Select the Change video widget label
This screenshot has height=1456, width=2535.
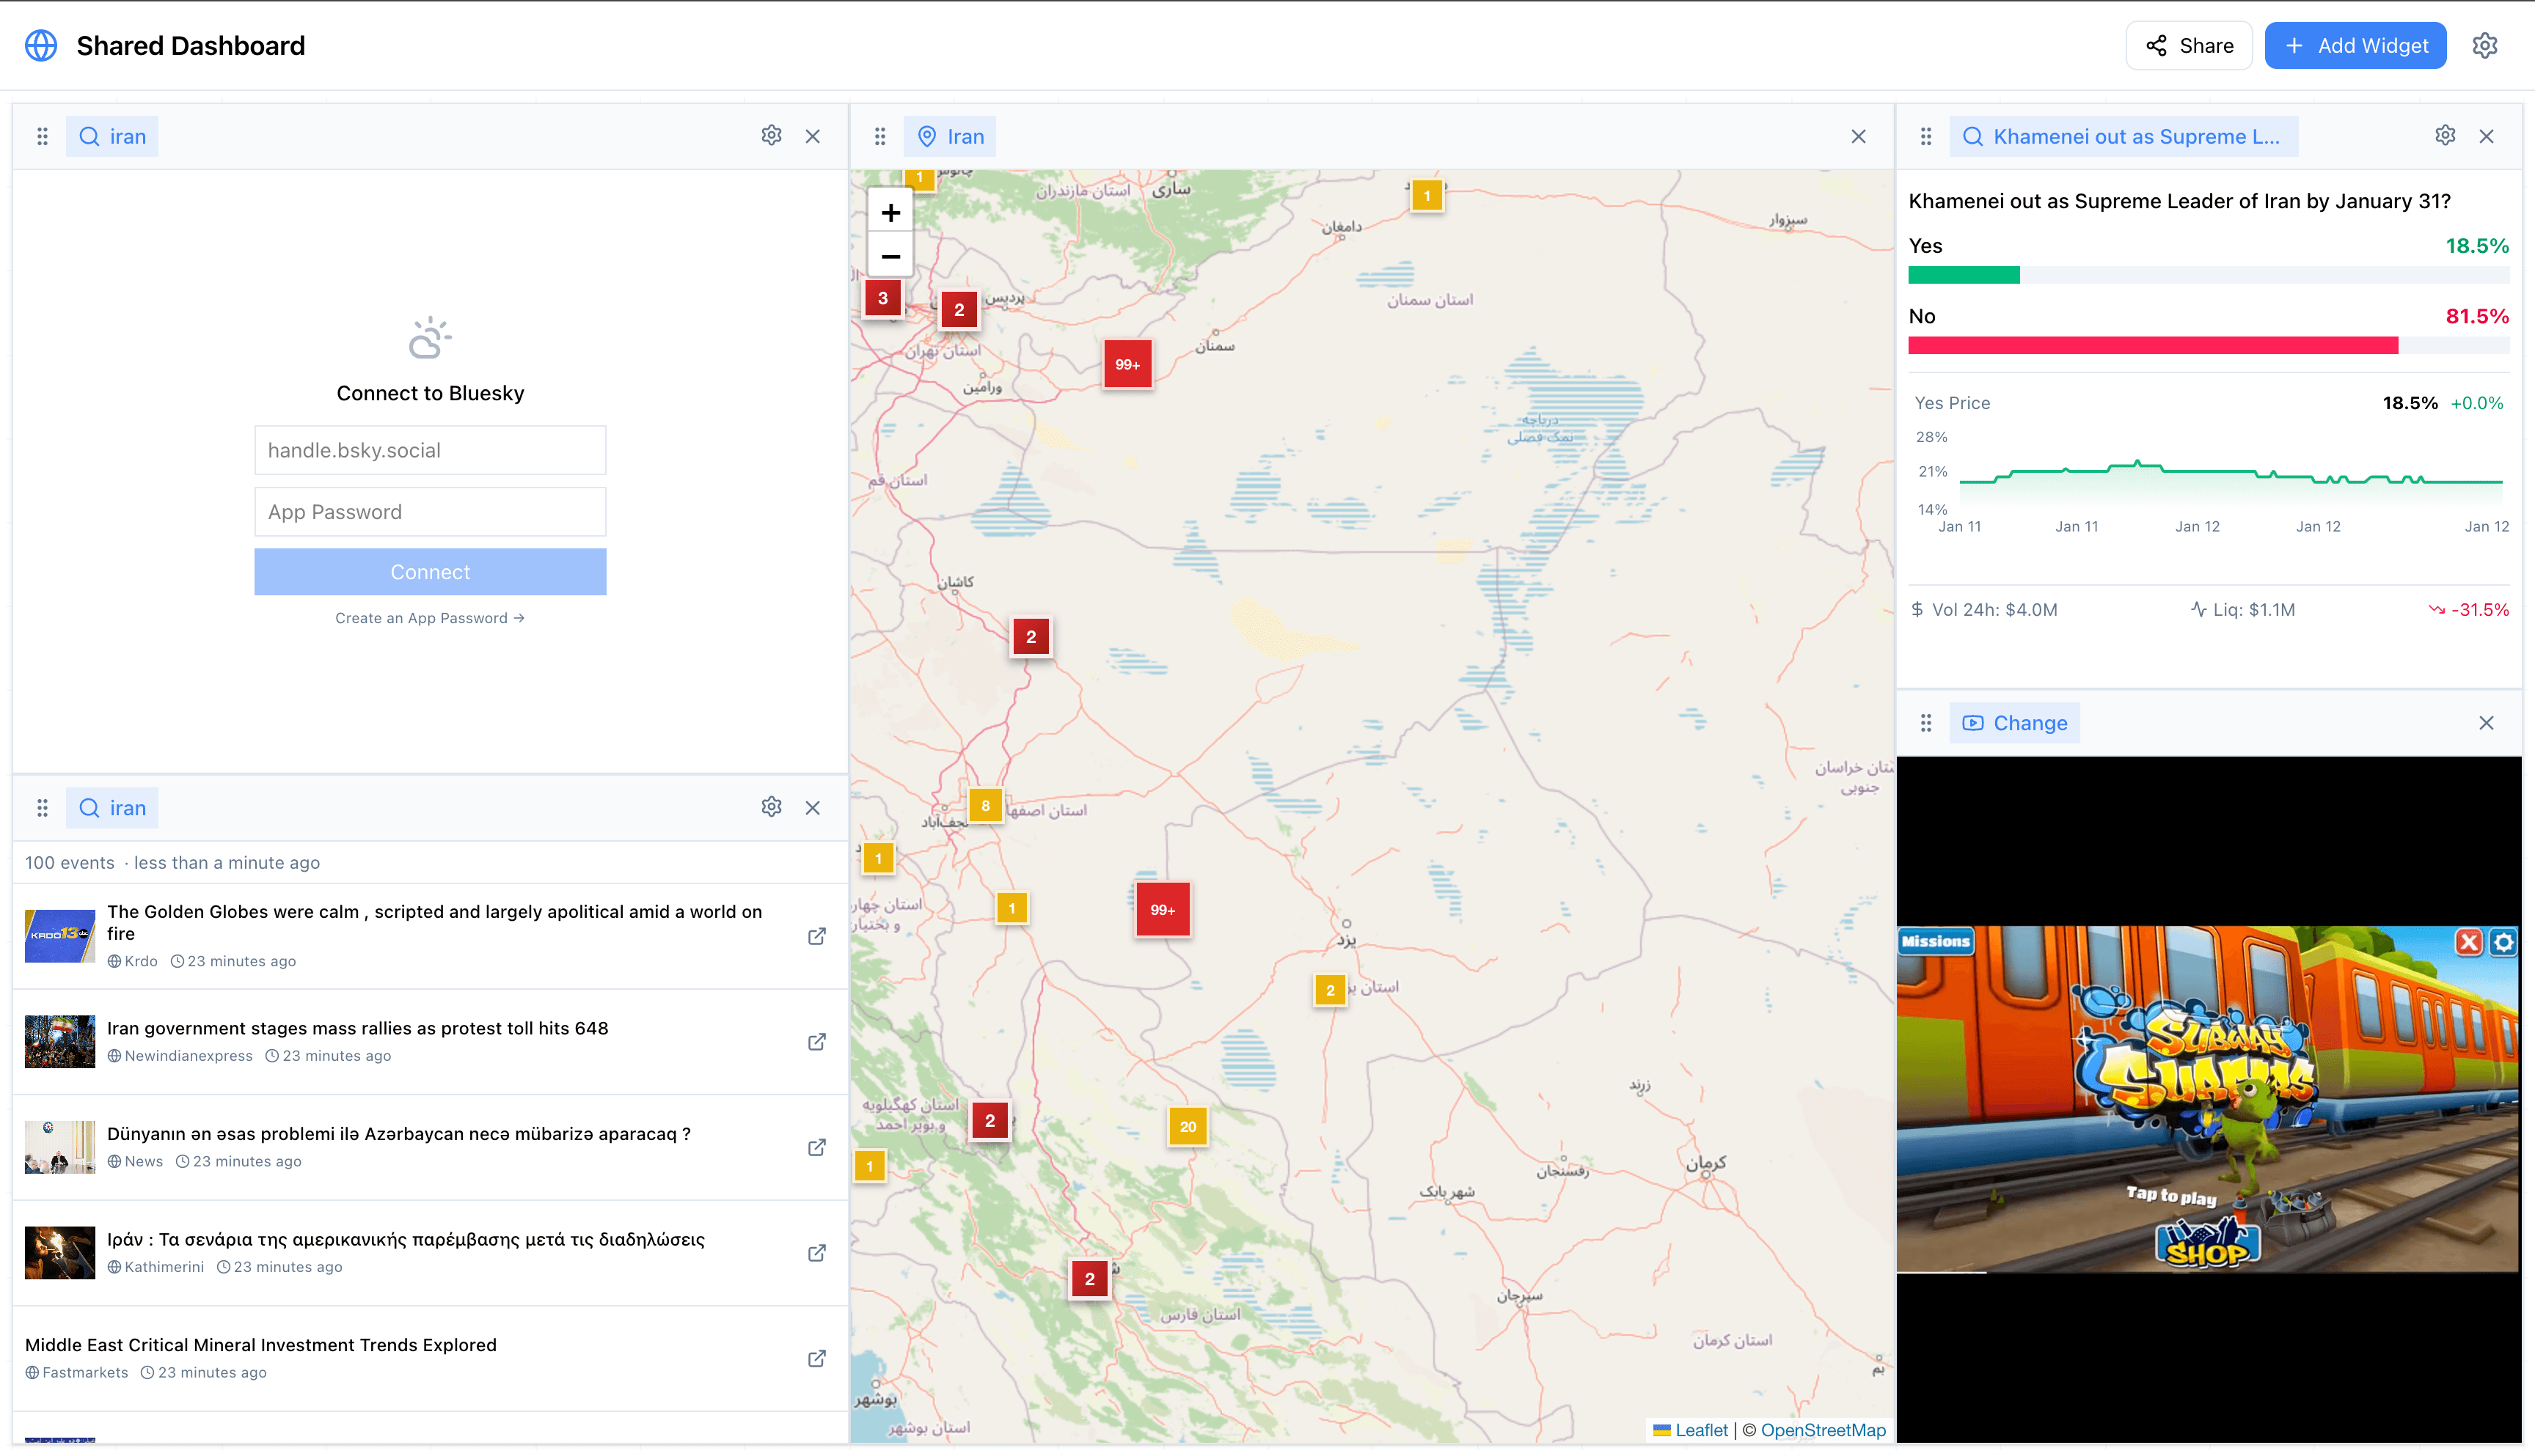point(2013,723)
